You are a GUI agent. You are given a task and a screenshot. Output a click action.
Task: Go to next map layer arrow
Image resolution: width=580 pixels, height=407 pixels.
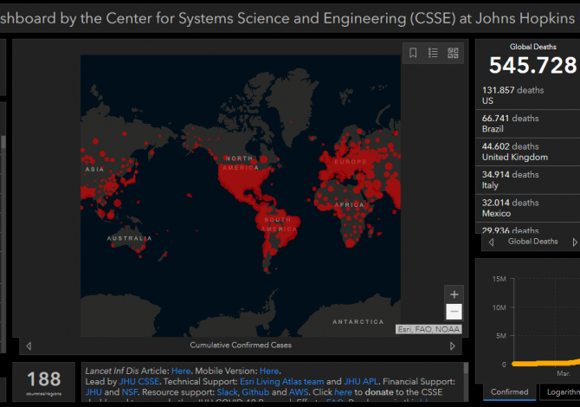(x=453, y=346)
